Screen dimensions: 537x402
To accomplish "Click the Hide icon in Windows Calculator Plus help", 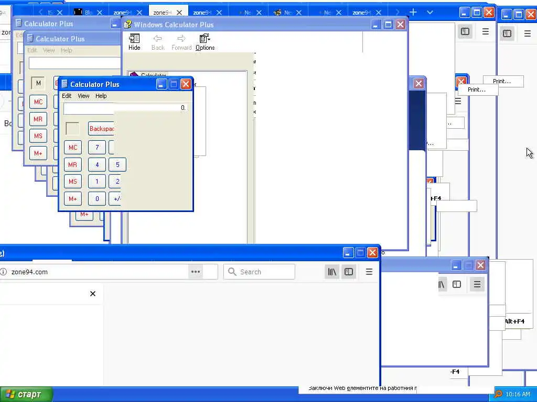I will click(x=134, y=42).
